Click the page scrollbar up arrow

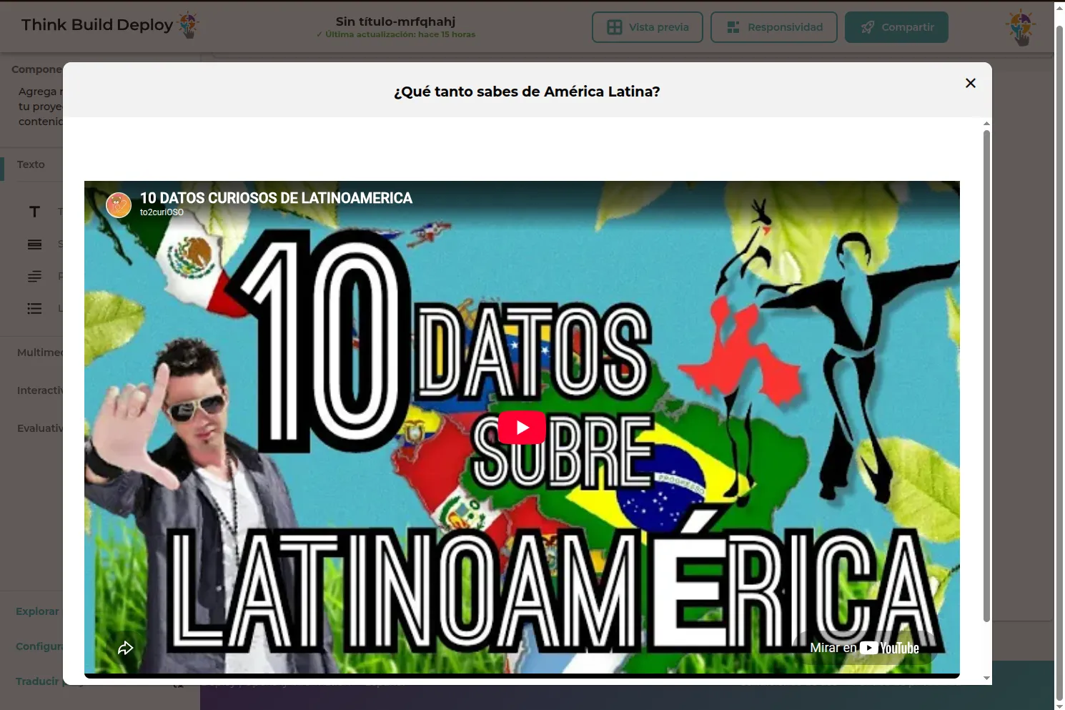coord(1059,6)
